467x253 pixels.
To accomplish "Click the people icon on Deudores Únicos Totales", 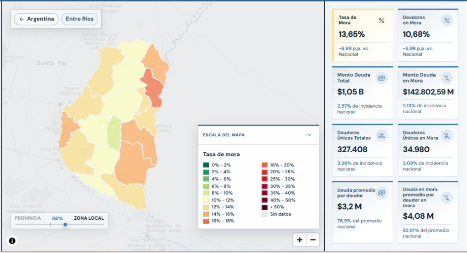I will tap(381, 136).
